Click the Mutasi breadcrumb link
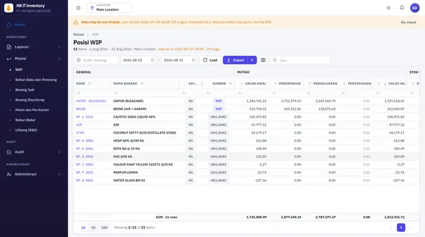The height and width of the screenshot is (237, 425). (x=79, y=35)
